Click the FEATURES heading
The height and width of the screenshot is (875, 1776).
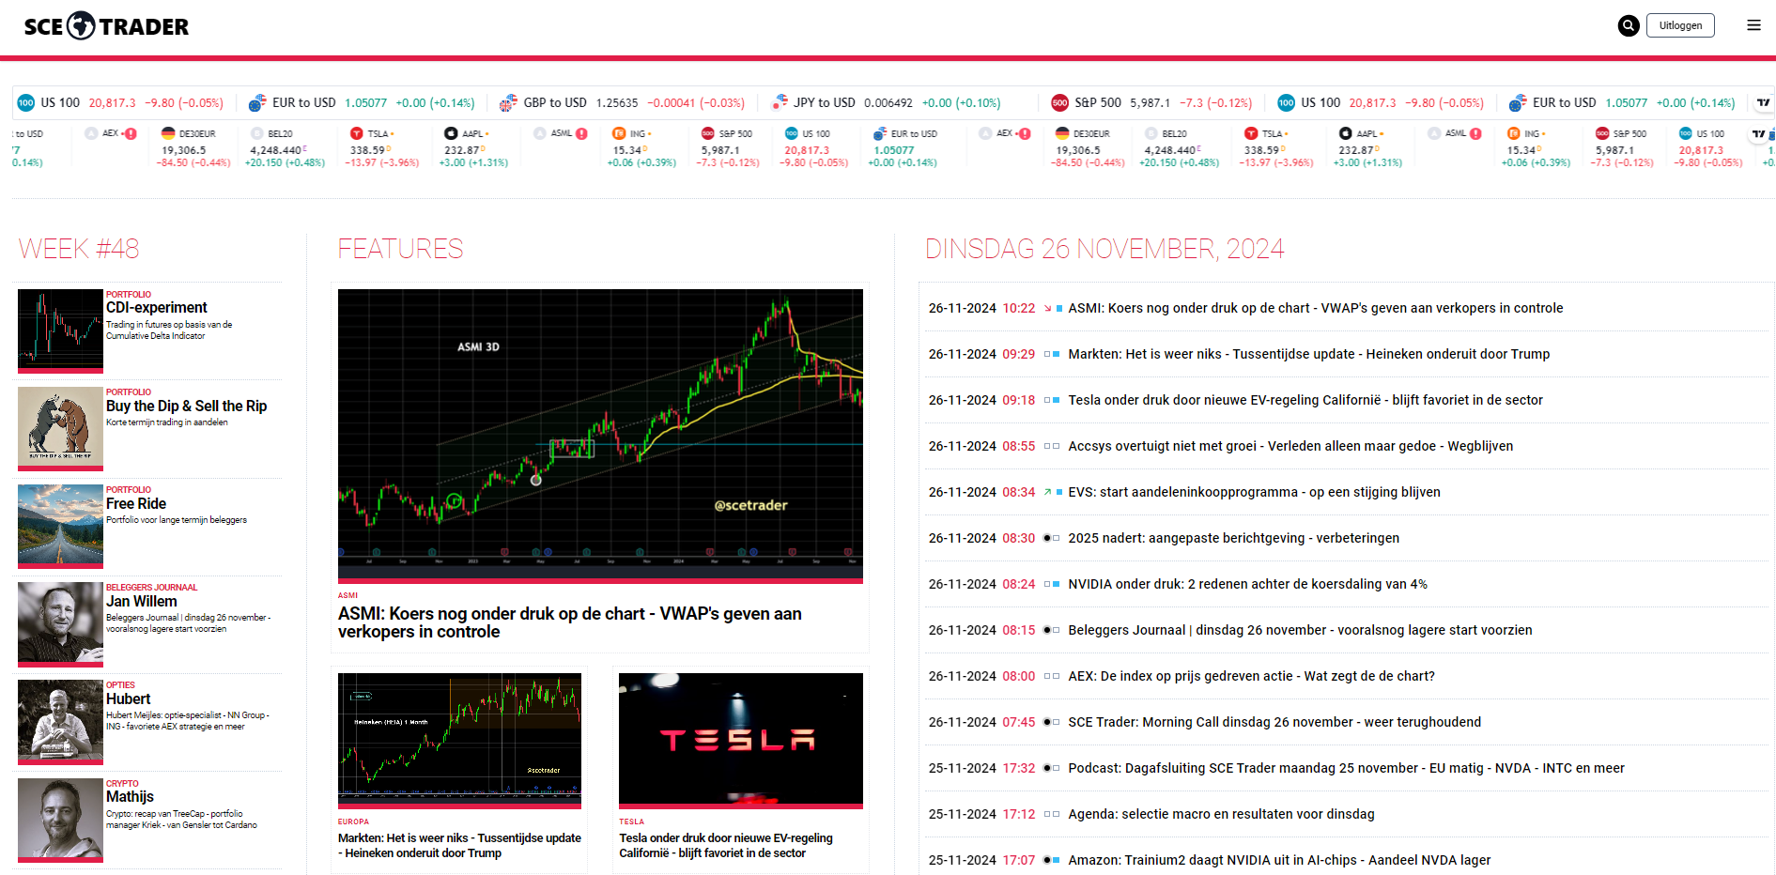pos(400,249)
